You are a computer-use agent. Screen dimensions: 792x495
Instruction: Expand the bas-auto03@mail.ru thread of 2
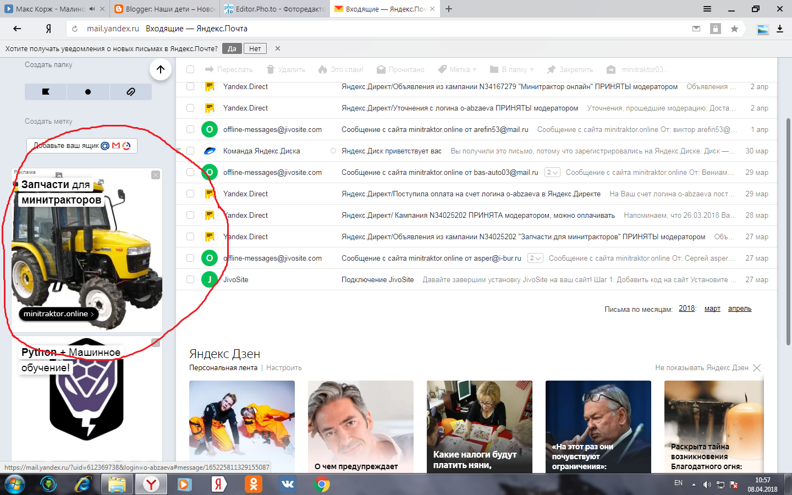tap(552, 172)
